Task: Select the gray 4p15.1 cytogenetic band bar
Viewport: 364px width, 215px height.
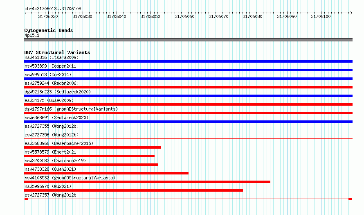Action: 188,40
